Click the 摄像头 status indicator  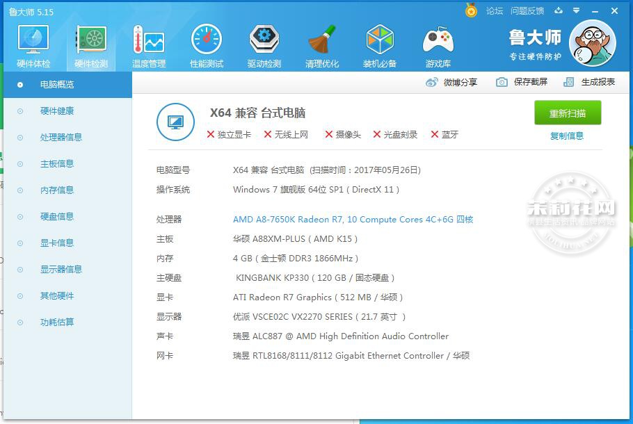tap(343, 134)
